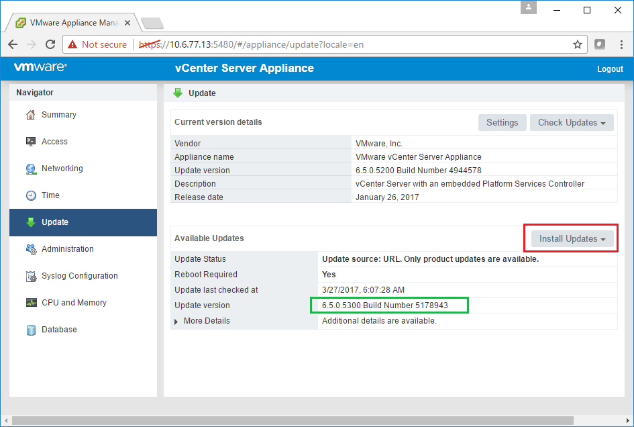Click the Administration users icon
634x427 pixels.
tap(31, 249)
